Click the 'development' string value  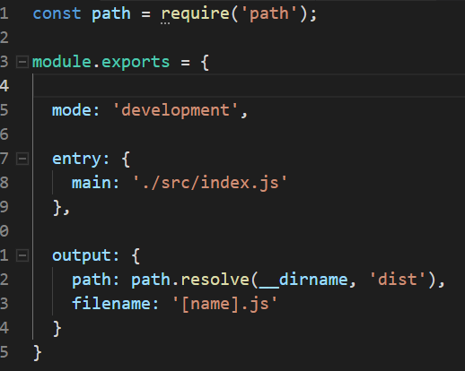click(175, 110)
